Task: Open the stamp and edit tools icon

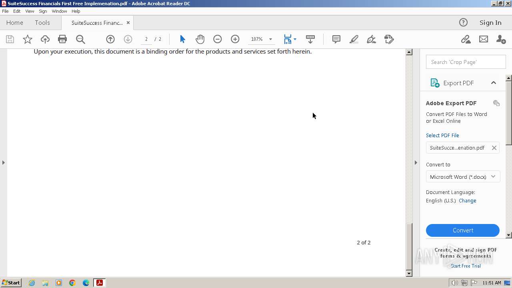Action: click(389, 39)
